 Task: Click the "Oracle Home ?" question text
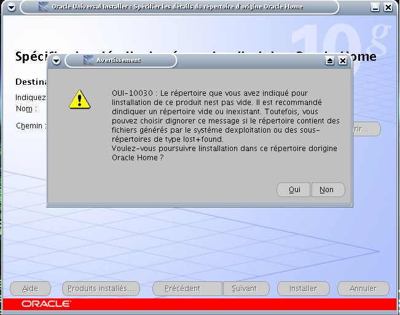pos(138,158)
